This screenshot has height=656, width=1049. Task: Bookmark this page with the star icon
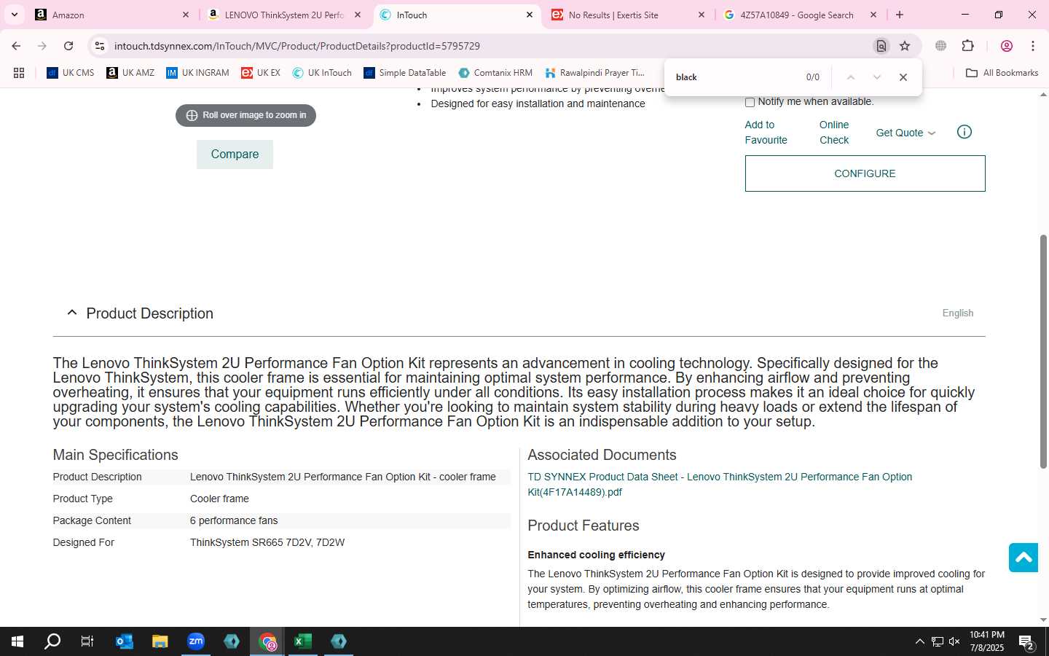click(905, 46)
